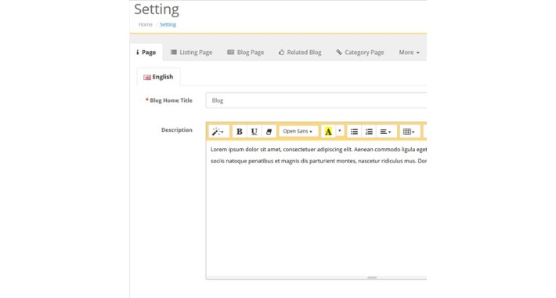Open the Open Sans font dropdown
This screenshot has width=556, height=298.
(x=298, y=132)
